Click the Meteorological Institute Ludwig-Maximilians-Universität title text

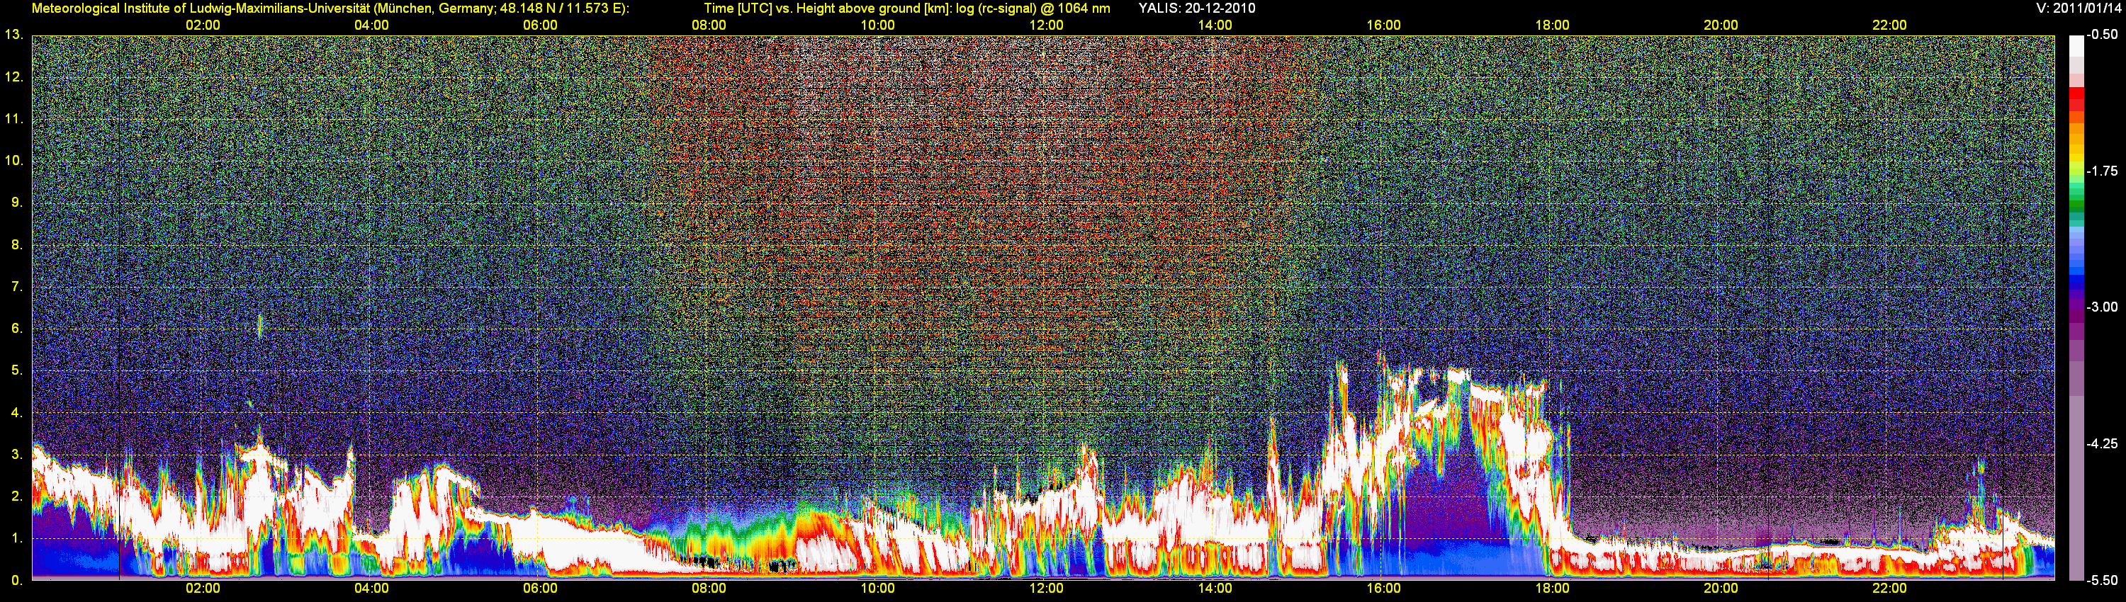click(330, 8)
